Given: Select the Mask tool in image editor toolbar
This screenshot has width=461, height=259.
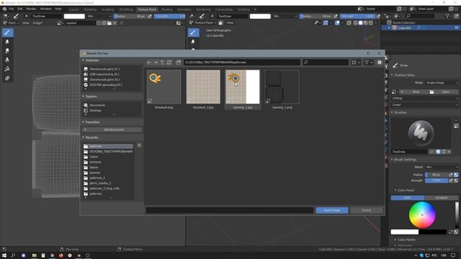Looking at the screenshot, I should coord(7,78).
